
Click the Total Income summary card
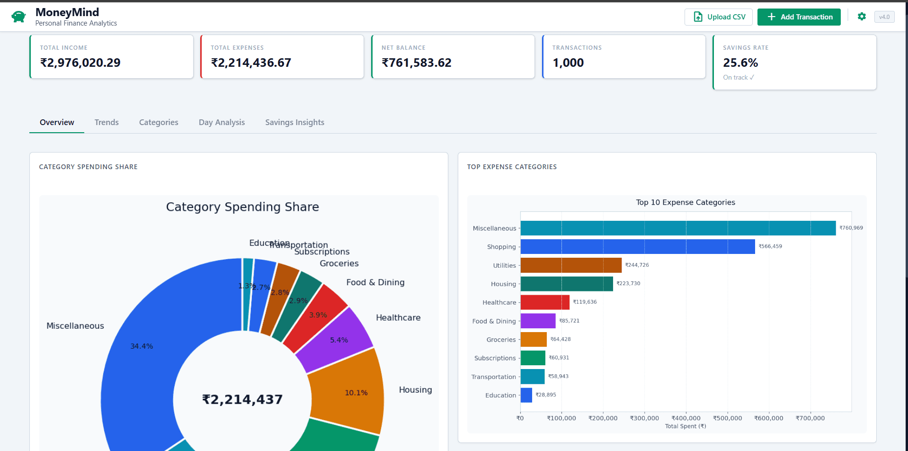pyautogui.click(x=111, y=56)
